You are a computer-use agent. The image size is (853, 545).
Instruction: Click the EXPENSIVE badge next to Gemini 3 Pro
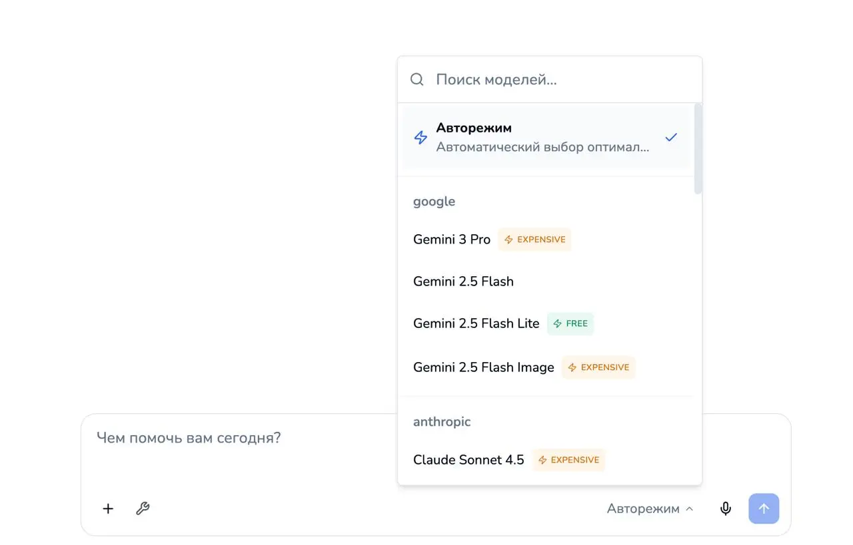[x=534, y=240]
